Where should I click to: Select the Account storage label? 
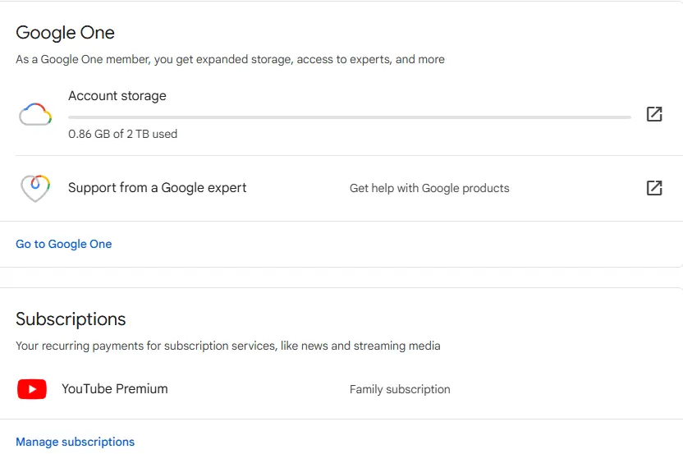[117, 96]
